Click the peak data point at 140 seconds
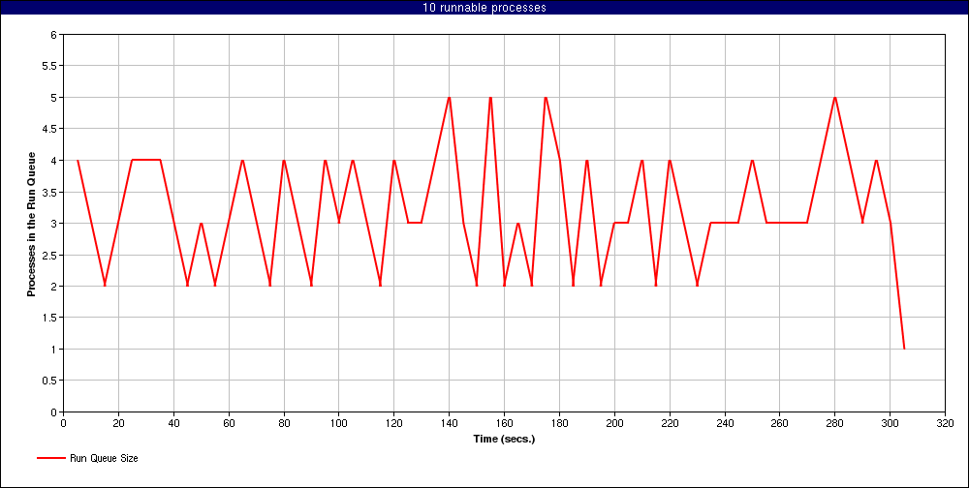This screenshot has width=969, height=488. click(450, 98)
